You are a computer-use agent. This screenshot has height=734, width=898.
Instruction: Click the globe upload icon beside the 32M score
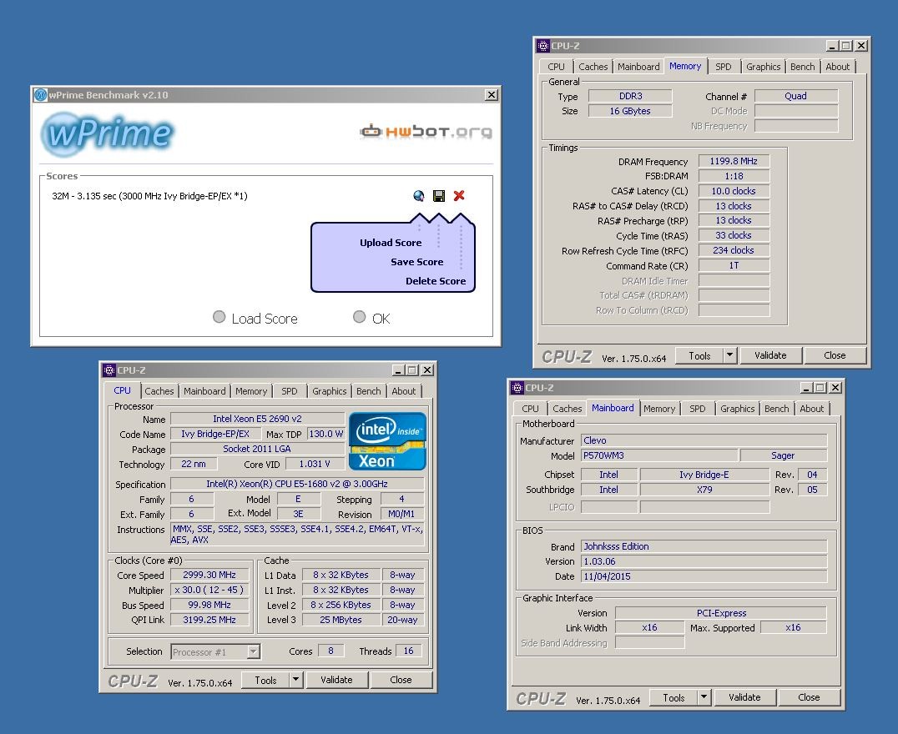[x=419, y=196]
